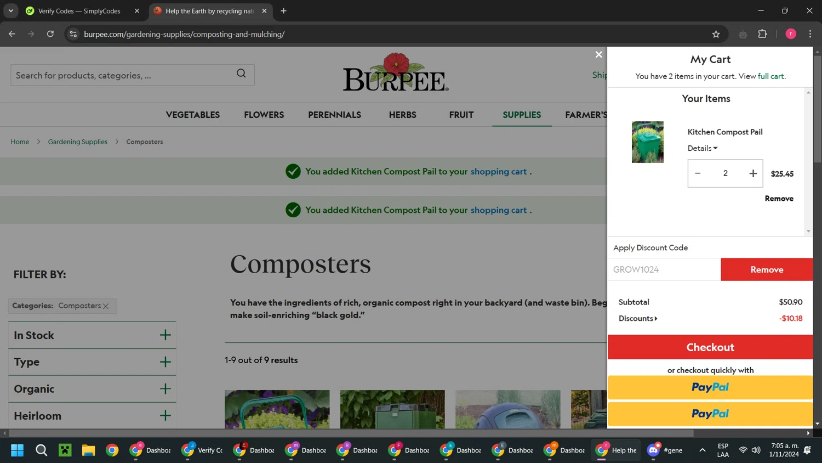Open the volume tray icon

click(756, 450)
